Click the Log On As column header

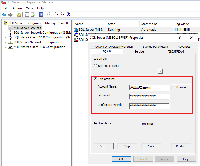click(x=186, y=24)
